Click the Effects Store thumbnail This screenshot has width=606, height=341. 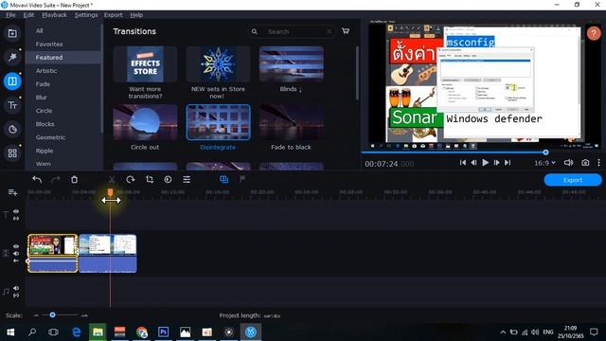click(x=145, y=64)
